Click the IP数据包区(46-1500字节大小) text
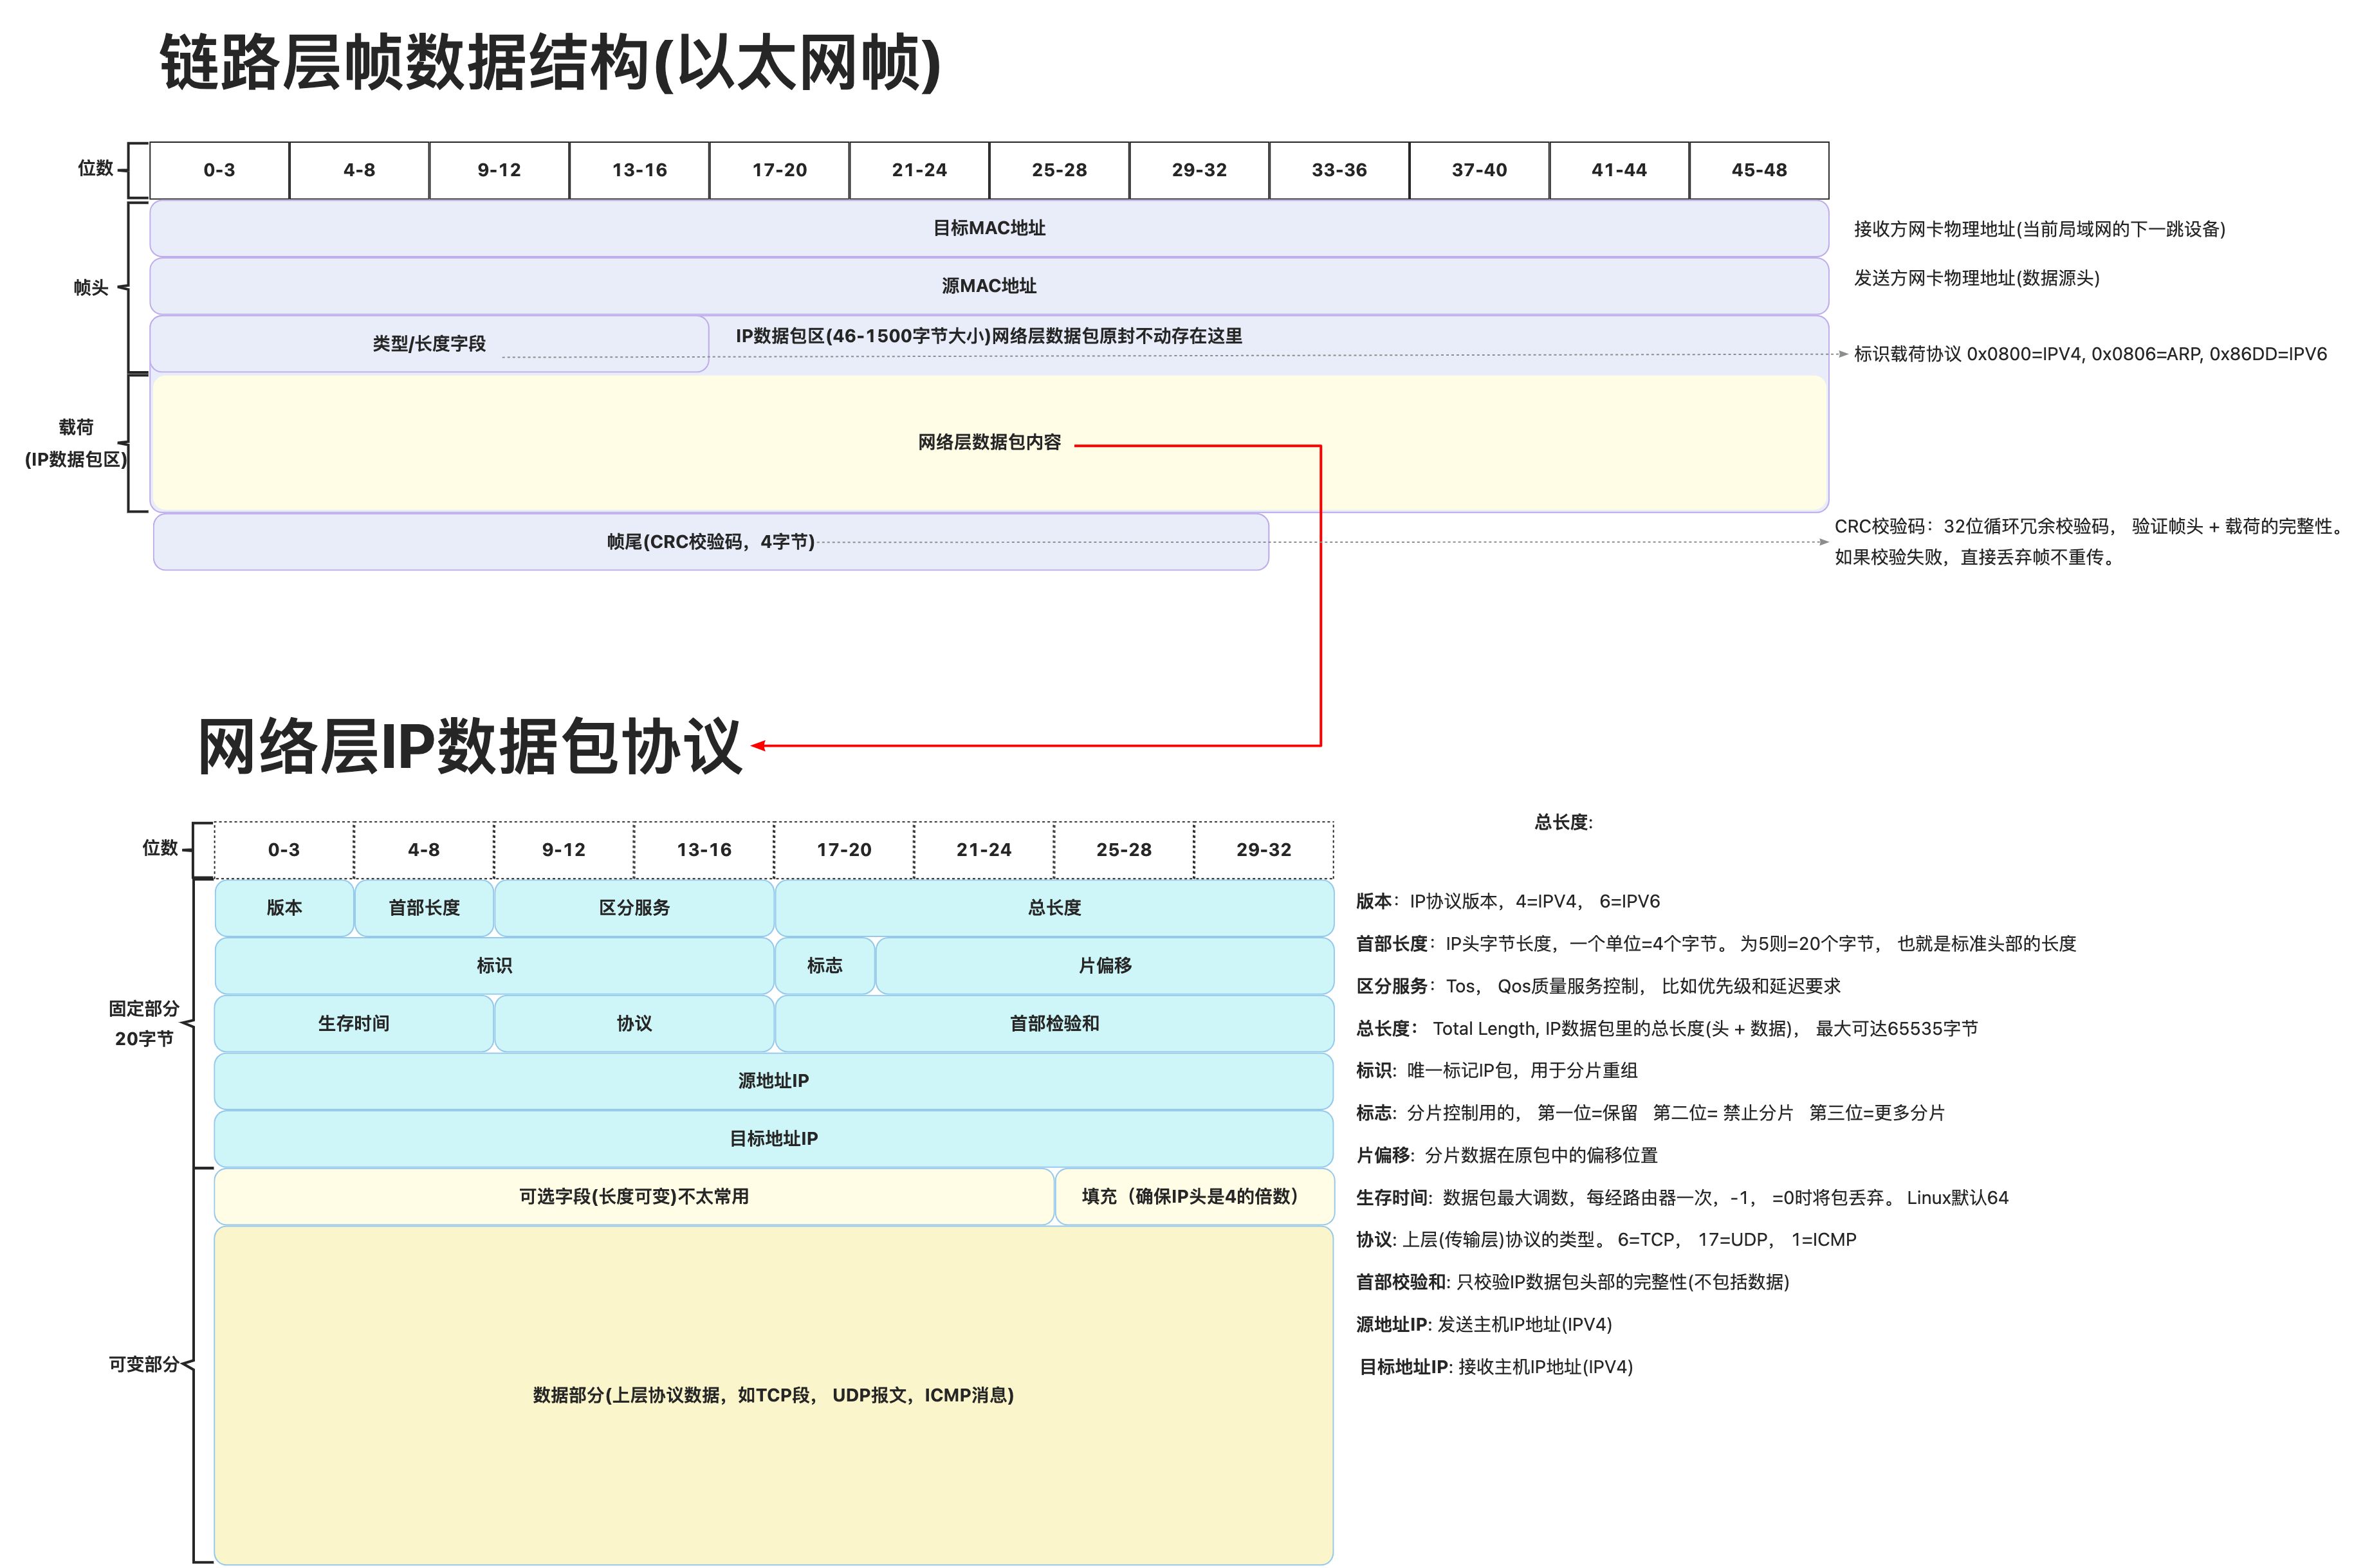The height and width of the screenshot is (1568, 2363). [989, 336]
